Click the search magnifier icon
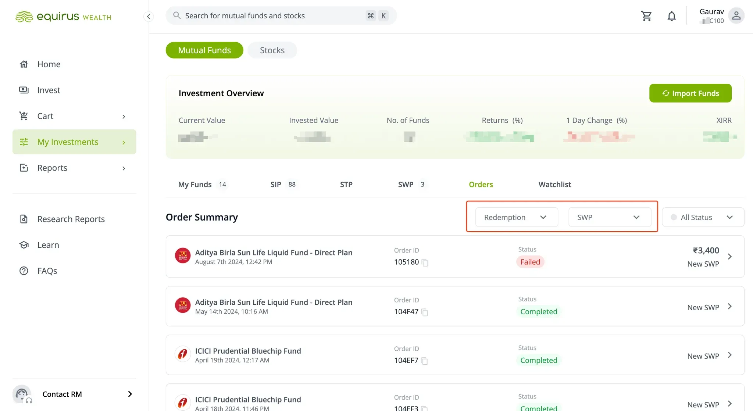 pyautogui.click(x=177, y=15)
